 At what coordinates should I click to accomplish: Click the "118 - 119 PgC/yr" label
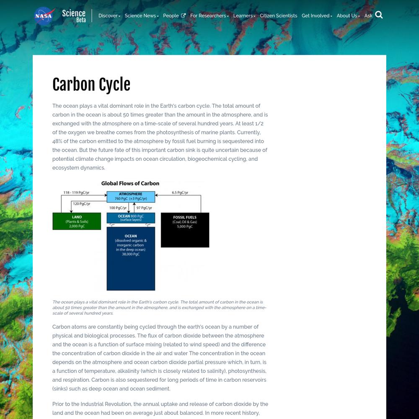(x=76, y=192)
